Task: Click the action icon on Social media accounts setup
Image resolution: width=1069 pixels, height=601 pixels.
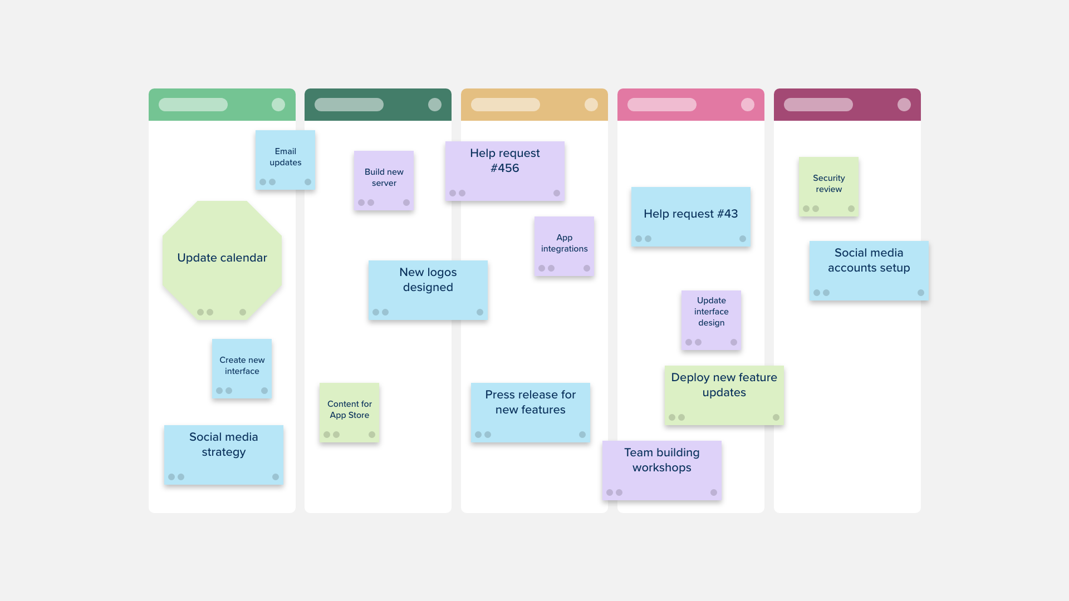Action: (x=920, y=292)
